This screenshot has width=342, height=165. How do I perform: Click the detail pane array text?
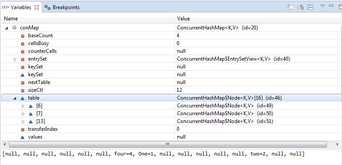point(153,154)
